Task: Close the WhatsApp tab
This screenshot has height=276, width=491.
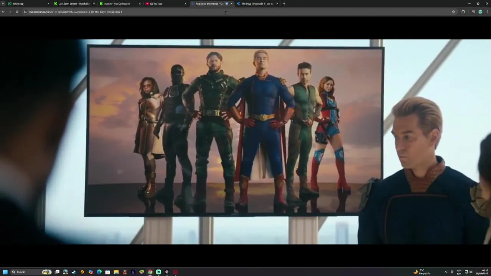Action: [48, 3]
